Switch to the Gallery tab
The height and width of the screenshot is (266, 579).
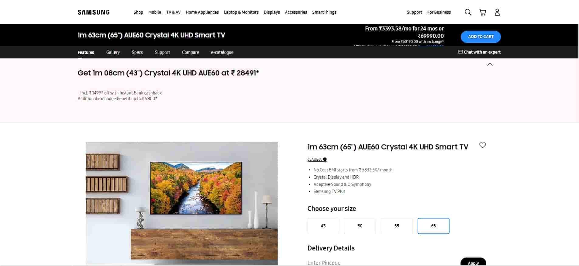click(113, 52)
